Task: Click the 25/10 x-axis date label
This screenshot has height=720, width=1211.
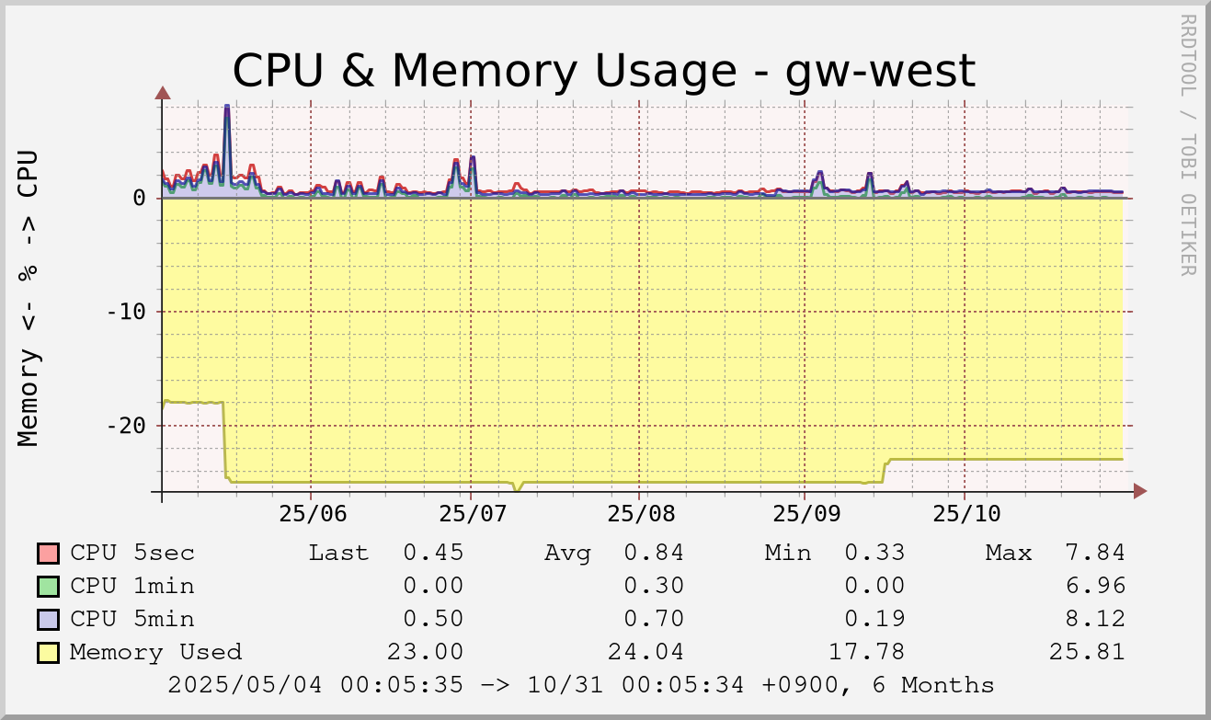Action: coord(965,513)
